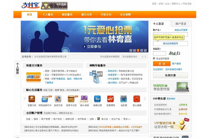Click the 更多>> account management link
The image size is (210, 138).
pos(127,119)
